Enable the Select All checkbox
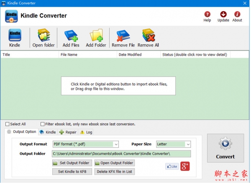The height and width of the screenshot is (183, 251). [8, 124]
